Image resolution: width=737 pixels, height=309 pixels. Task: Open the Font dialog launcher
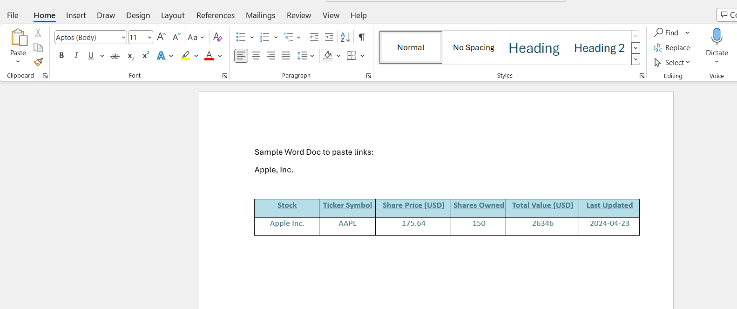[225, 76]
